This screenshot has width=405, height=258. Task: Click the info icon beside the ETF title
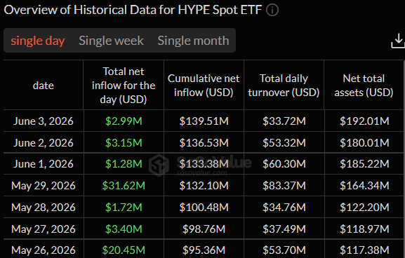pyautogui.click(x=272, y=11)
